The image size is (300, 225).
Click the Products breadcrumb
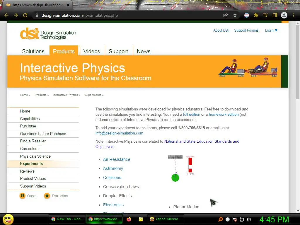[x=40, y=95]
